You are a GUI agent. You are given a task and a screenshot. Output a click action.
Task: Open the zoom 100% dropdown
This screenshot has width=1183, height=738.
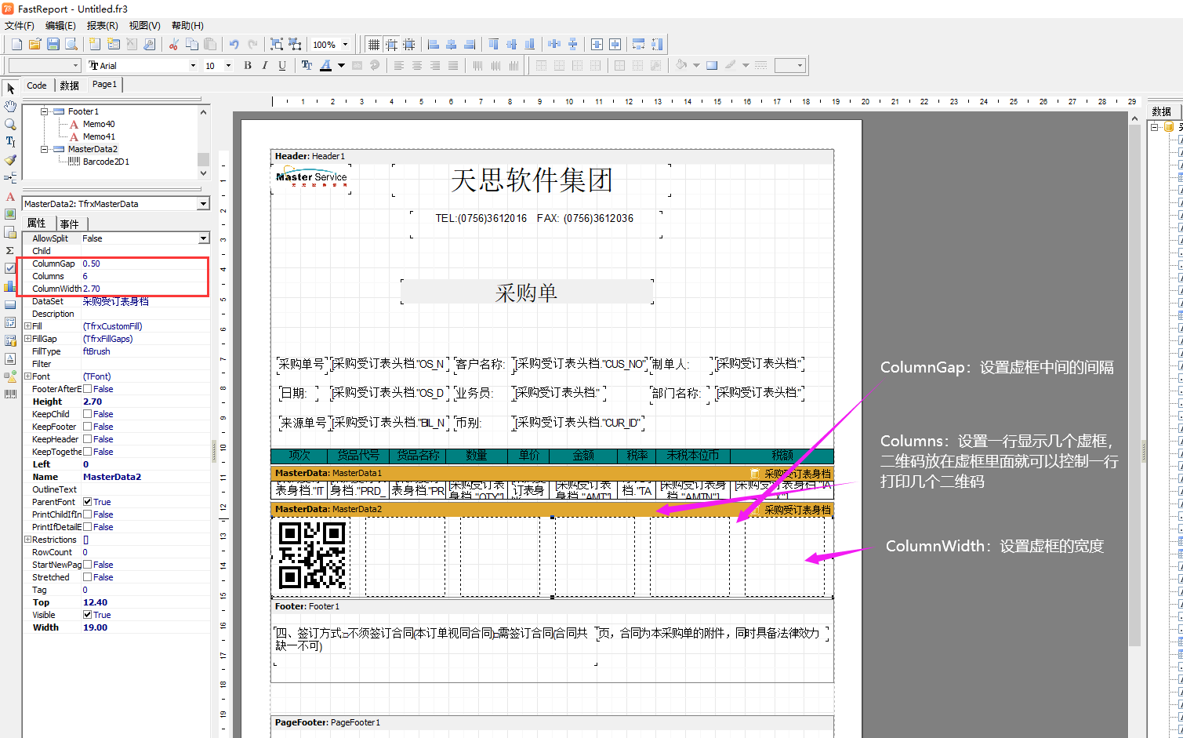point(345,45)
